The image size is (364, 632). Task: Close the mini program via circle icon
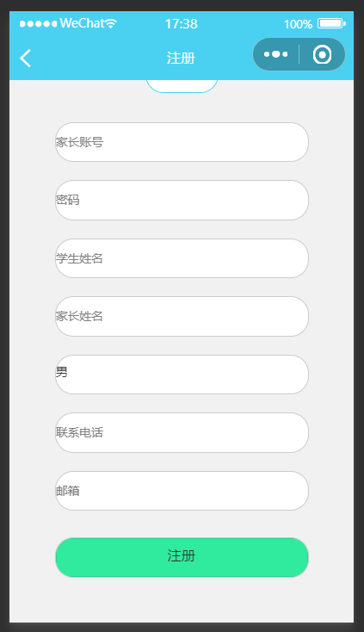click(322, 54)
